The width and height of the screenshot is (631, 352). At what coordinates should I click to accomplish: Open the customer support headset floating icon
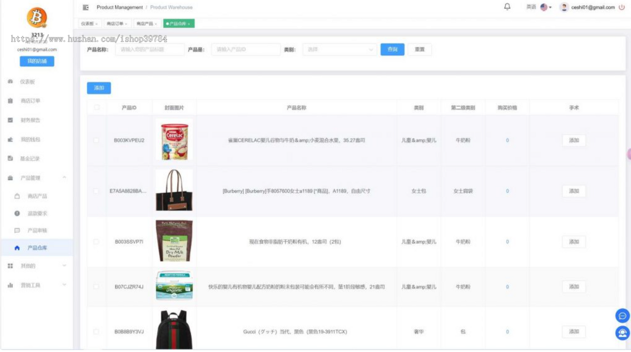(x=623, y=333)
